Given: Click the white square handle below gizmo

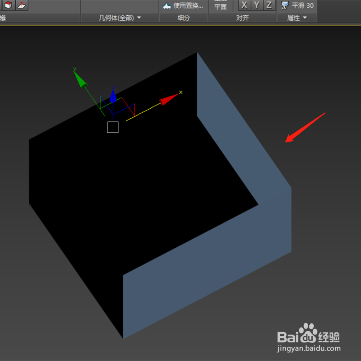Looking at the screenshot, I should (x=113, y=127).
